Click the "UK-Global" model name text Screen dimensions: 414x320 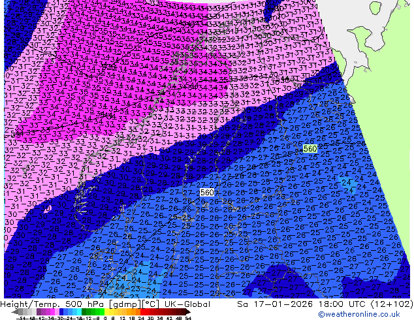[x=187, y=304]
